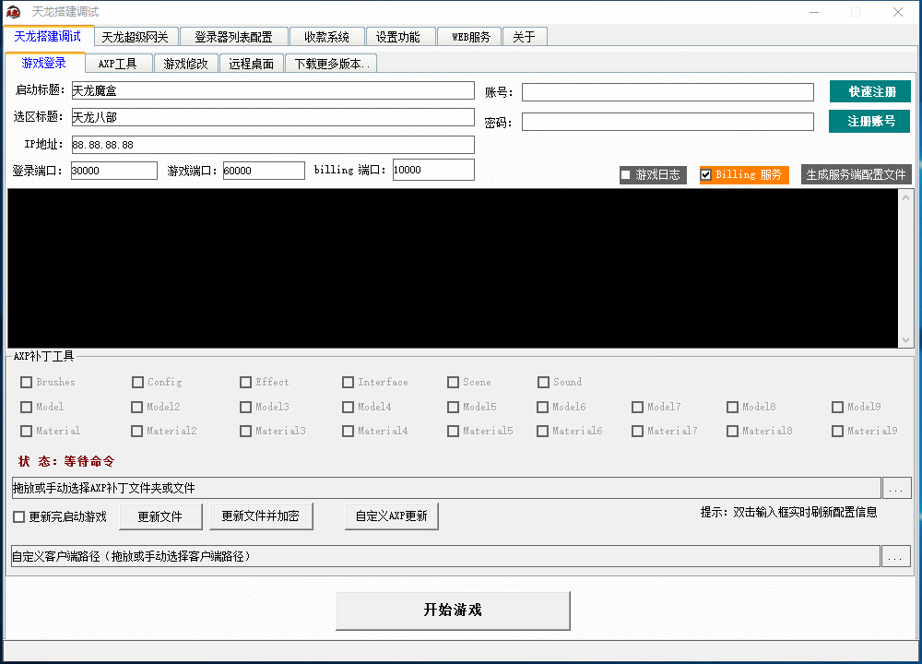This screenshot has height=664, width=922.
Task: Check the Config checkbox
Action: click(137, 383)
